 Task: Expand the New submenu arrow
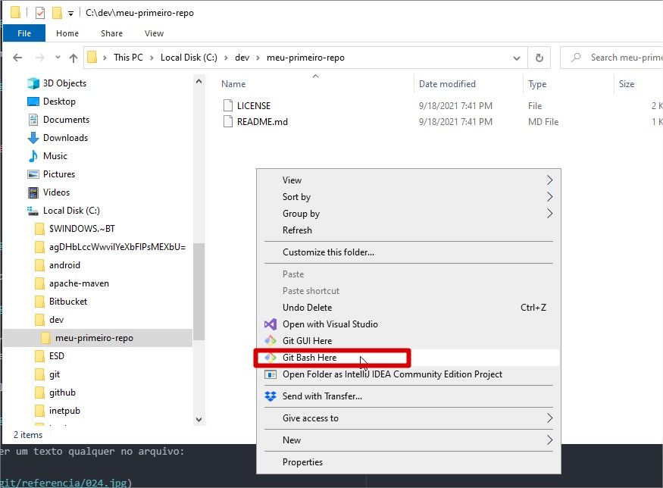pyautogui.click(x=549, y=440)
